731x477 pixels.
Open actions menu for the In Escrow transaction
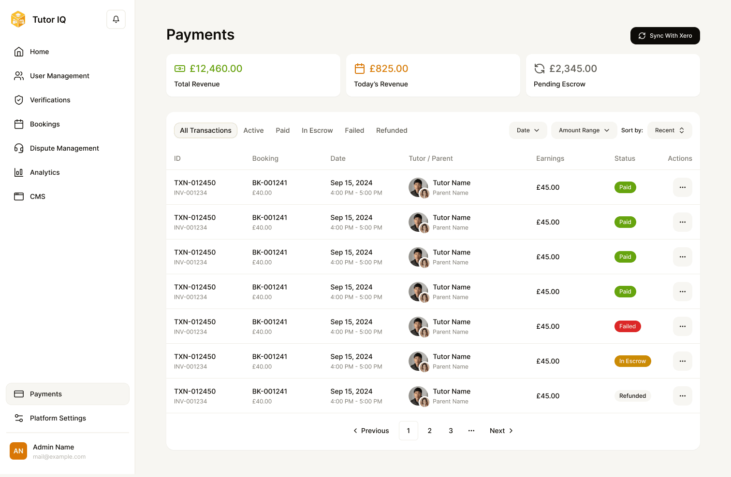(682, 361)
